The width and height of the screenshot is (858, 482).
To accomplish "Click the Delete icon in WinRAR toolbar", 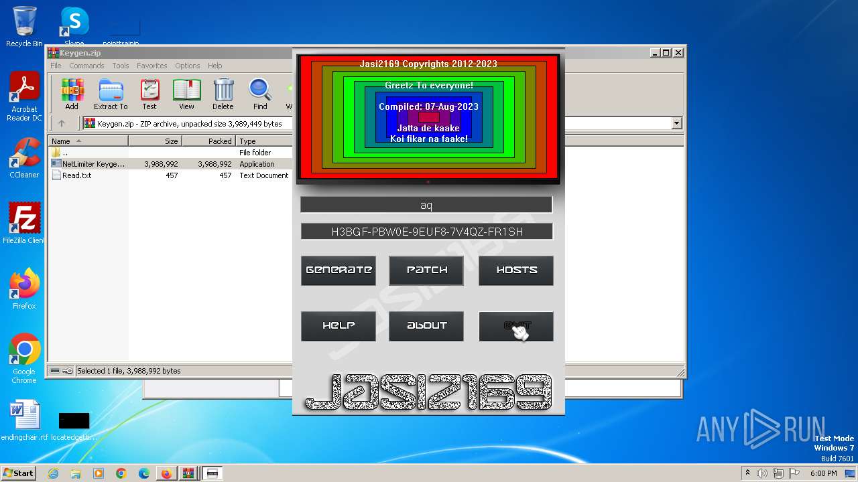I will pos(223,94).
